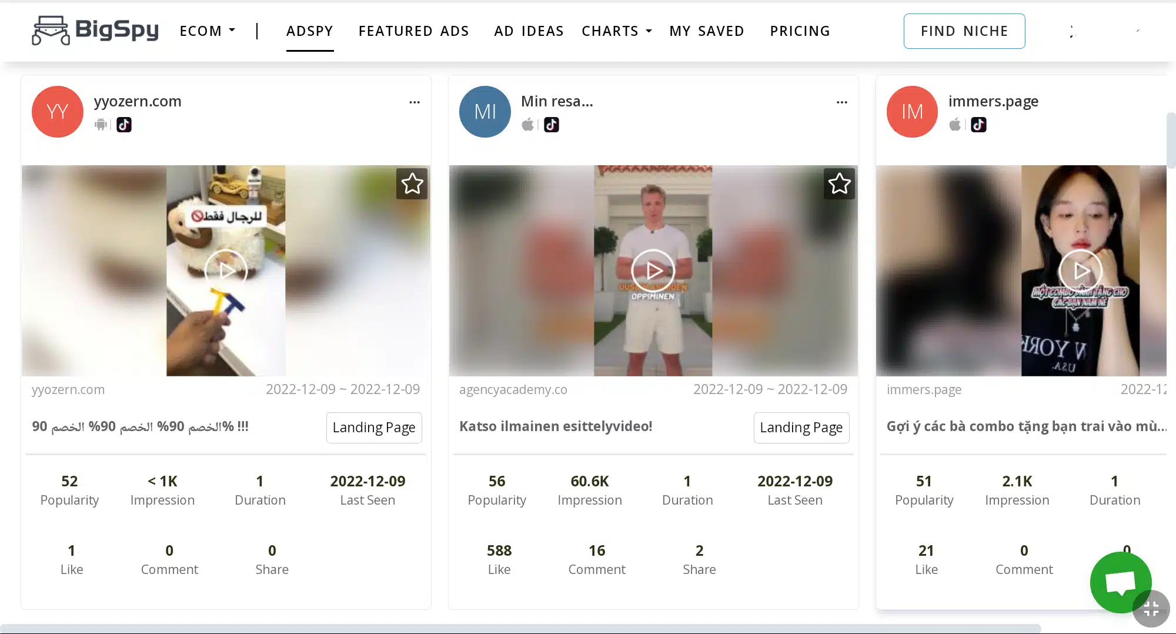
Task: Open the green live chat bubble
Action: click(1120, 582)
